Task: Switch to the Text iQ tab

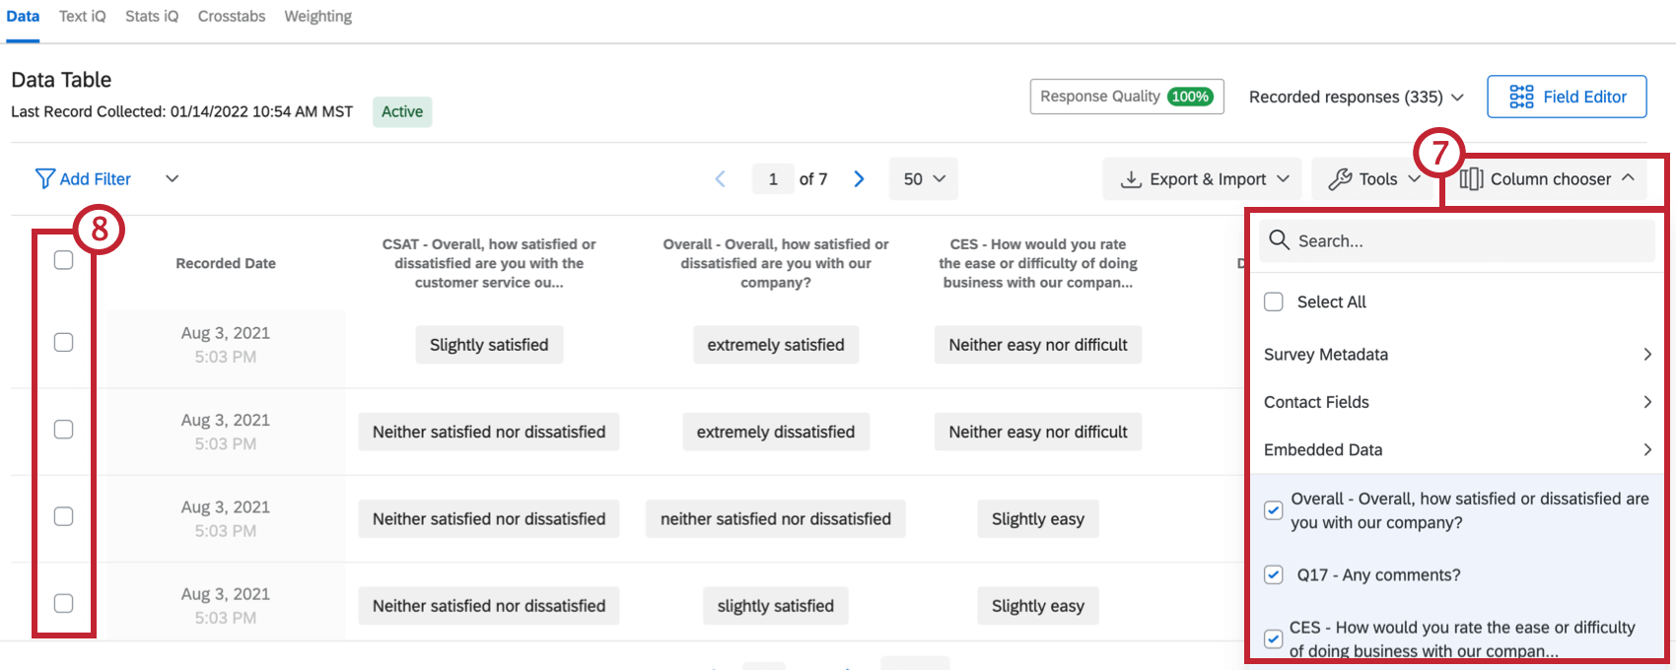Action: pos(82,17)
